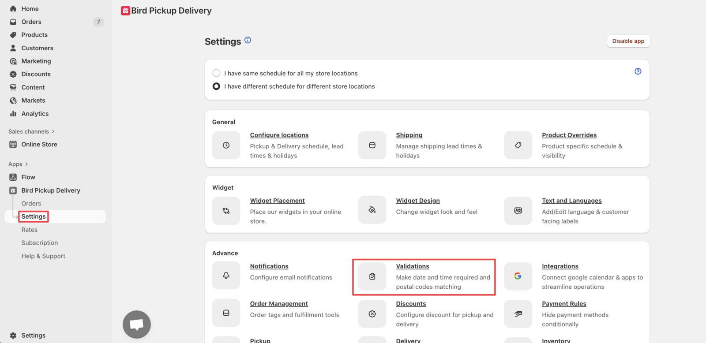The height and width of the screenshot is (343, 706).
Task: Click the Home icon in sidebar
Action: click(x=13, y=9)
